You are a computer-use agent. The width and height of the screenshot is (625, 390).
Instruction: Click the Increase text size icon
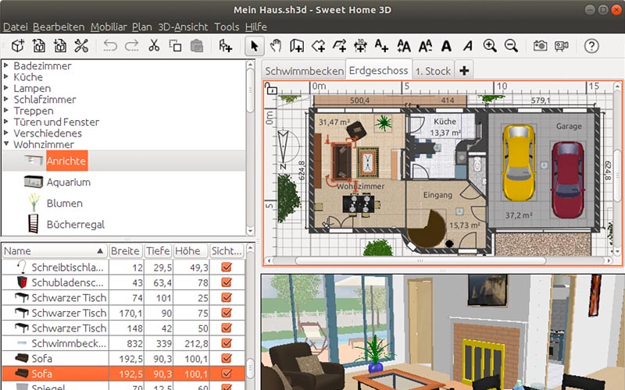[404, 46]
